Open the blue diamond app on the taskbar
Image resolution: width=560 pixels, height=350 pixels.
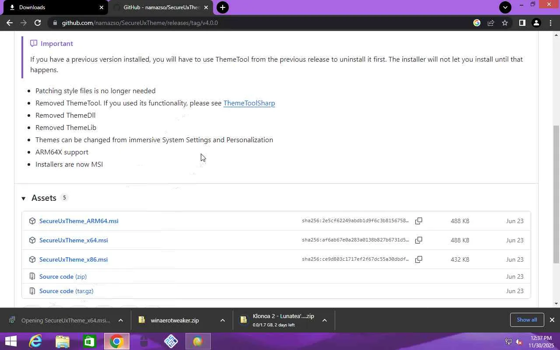(171, 341)
